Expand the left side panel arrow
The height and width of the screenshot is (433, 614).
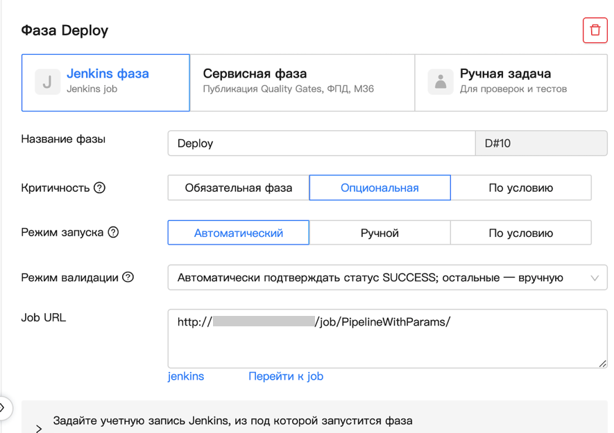coord(3,407)
